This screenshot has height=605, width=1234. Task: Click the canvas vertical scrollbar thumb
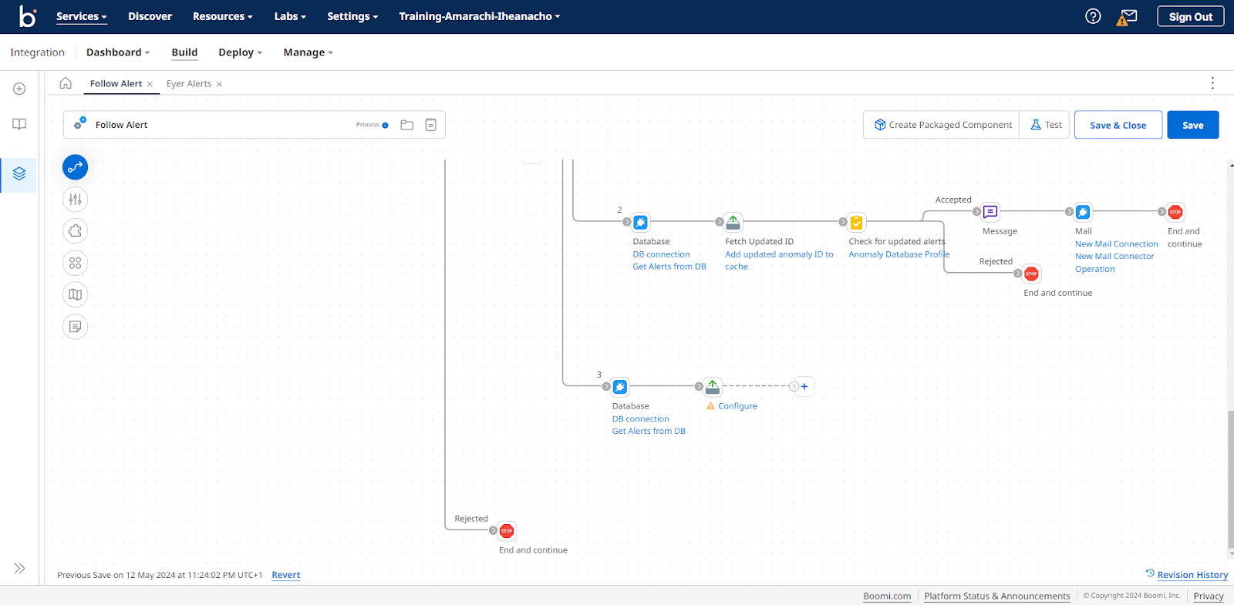tap(1231, 478)
